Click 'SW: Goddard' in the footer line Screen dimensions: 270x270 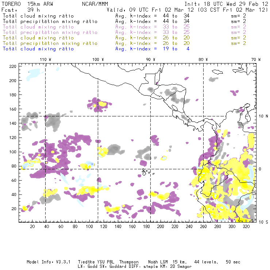point(113,267)
